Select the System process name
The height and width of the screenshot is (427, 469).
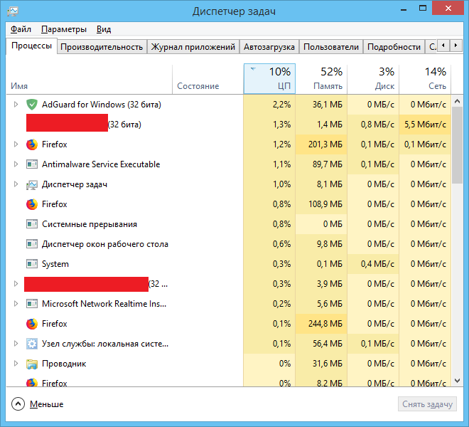click(55, 264)
